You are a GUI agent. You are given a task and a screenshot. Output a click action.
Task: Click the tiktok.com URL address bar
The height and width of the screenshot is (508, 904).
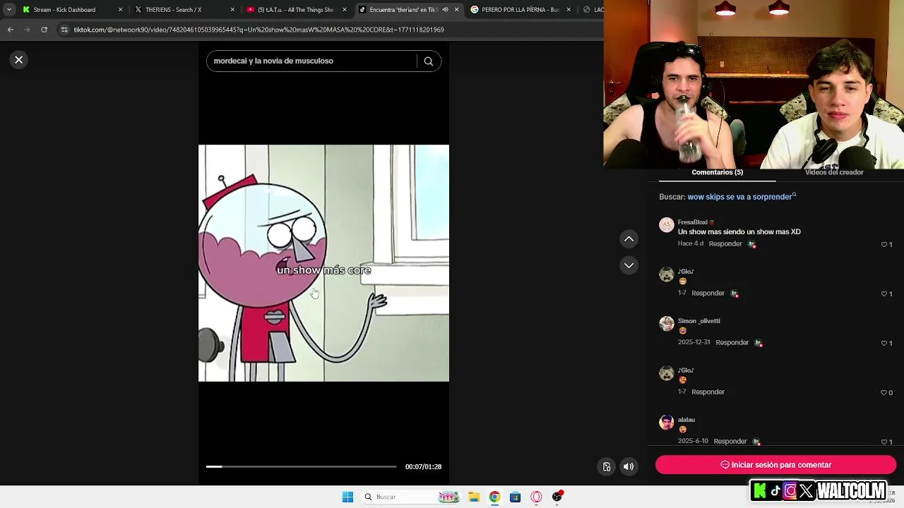pos(258,30)
